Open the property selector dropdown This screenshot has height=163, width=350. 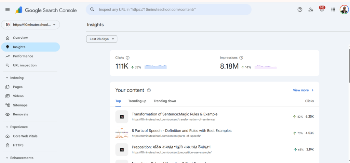(x=30, y=25)
